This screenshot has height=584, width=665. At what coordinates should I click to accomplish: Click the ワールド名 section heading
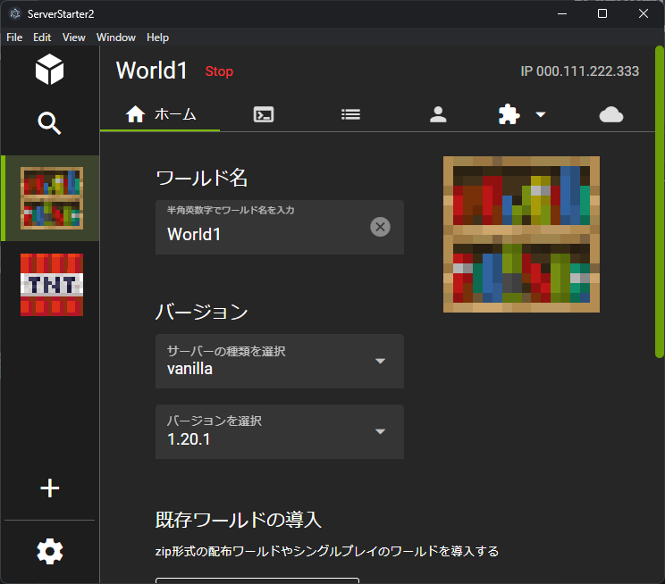tap(201, 178)
